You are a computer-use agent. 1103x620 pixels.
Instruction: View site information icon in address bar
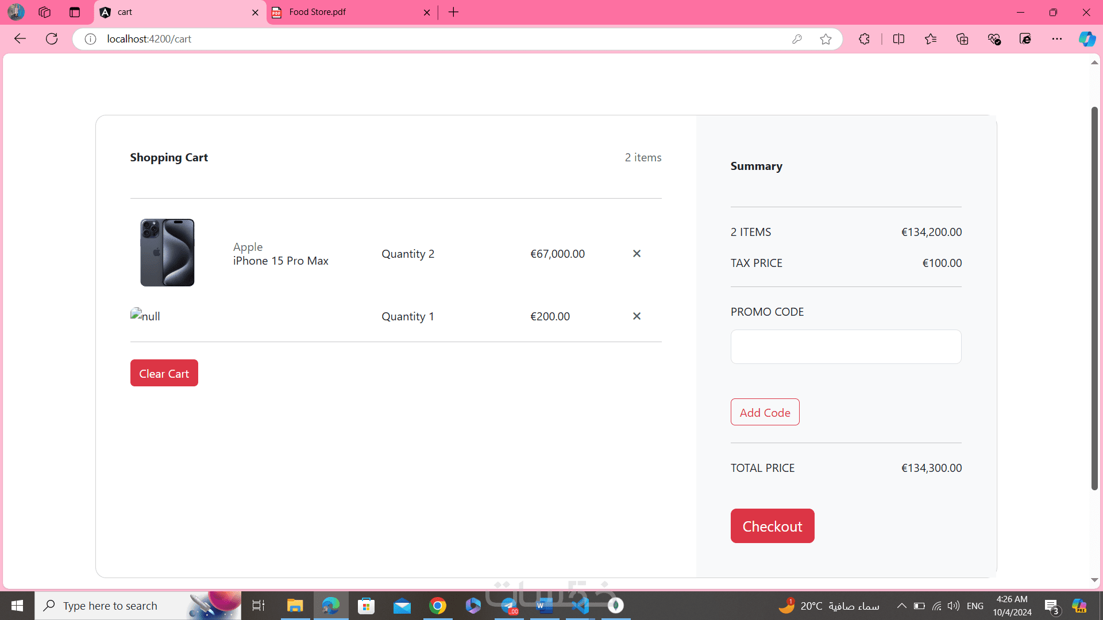point(90,39)
